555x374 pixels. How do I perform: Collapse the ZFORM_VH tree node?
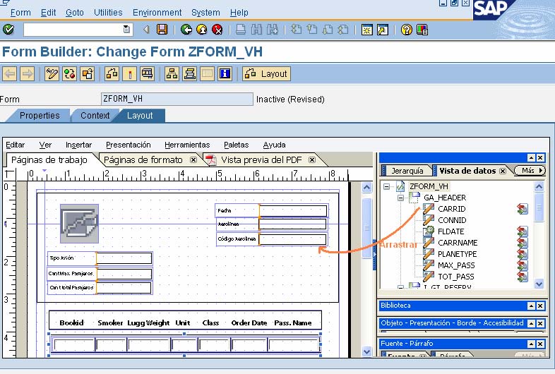[x=386, y=186]
